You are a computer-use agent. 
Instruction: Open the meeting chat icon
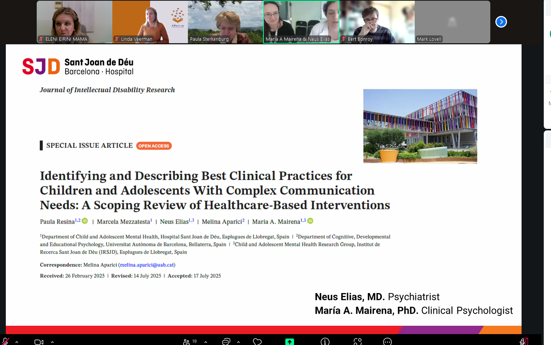(226, 342)
